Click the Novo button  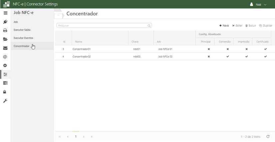pos(224,26)
